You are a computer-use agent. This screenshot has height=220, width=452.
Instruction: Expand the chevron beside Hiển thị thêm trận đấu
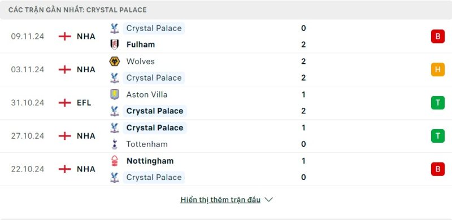point(268,200)
